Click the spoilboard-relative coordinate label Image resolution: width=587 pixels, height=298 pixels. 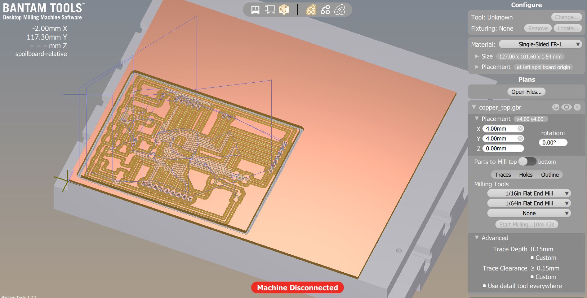[x=41, y=54]
